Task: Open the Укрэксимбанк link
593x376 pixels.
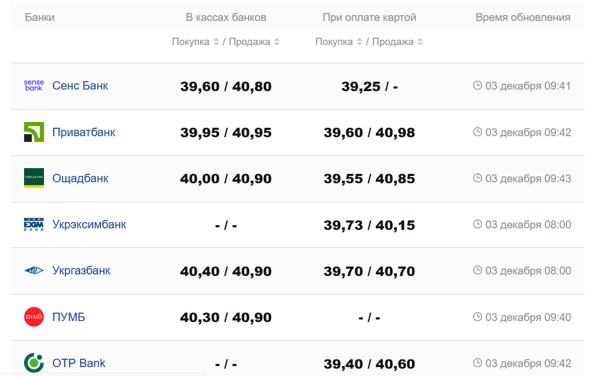Action: click(89, 225)
